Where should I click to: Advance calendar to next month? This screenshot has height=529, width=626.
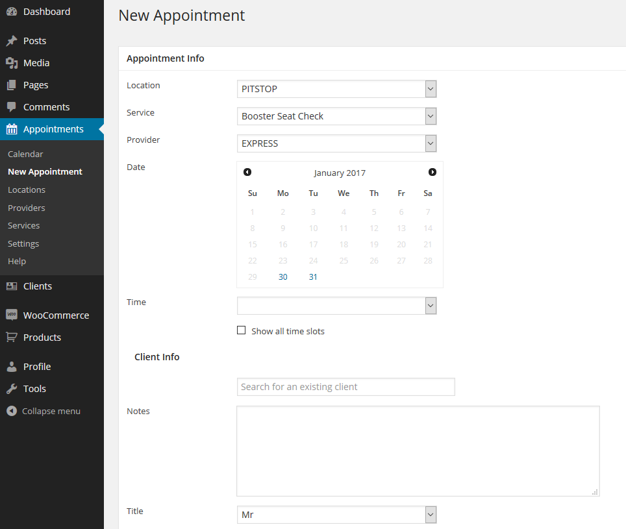pyautogui.click(x=432, y=172)
